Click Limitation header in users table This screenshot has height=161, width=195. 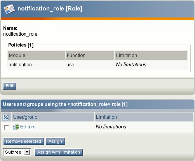click(144, 117)
